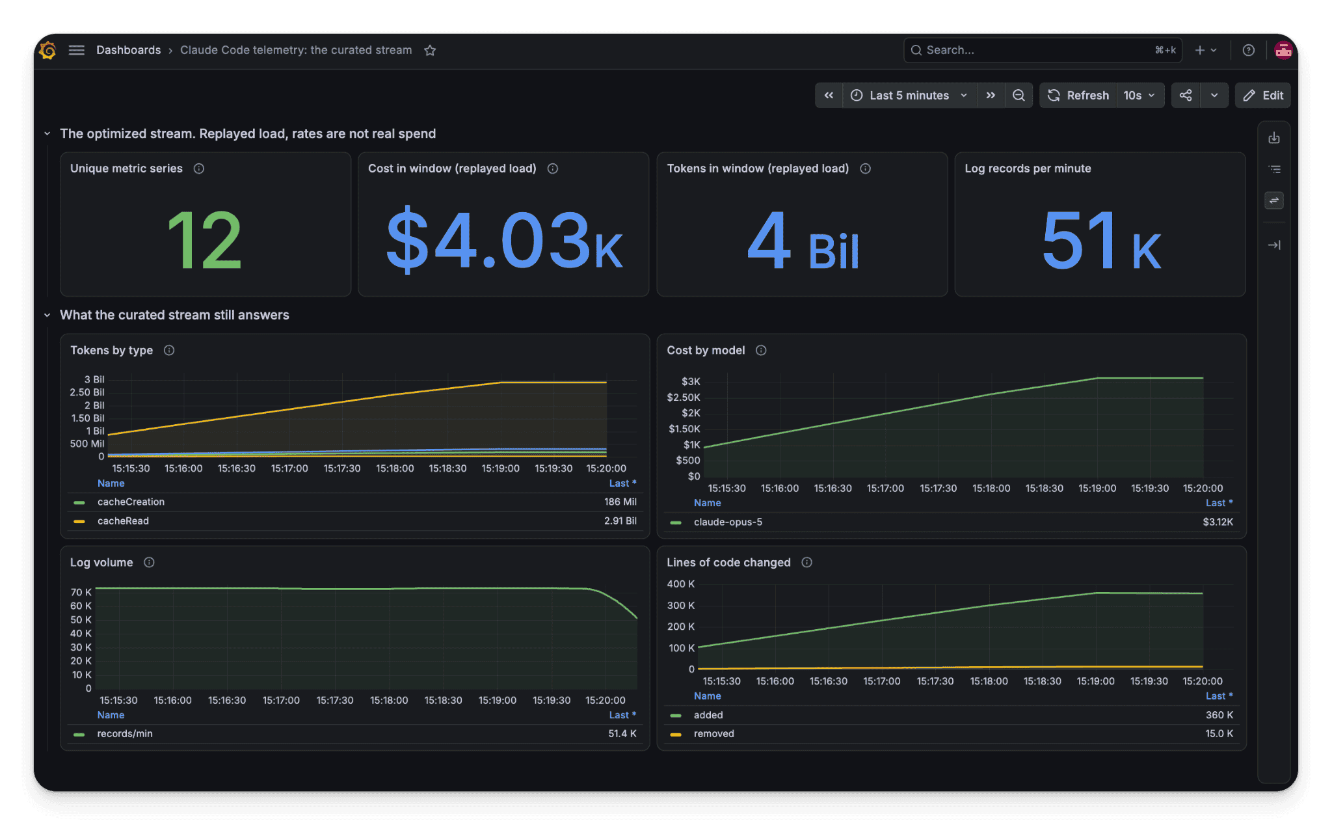Screen dimensions: 1332x825
Task: Collapse the curated stream still answers row
Action: click(47, 315)
